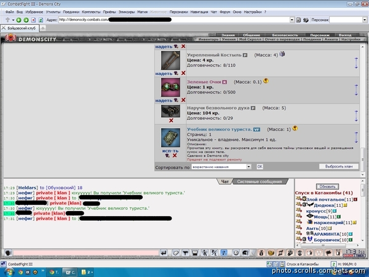369x277 pixels.
Task: Click private-message icon beside кронусс
Action: (x=299, y=210)
